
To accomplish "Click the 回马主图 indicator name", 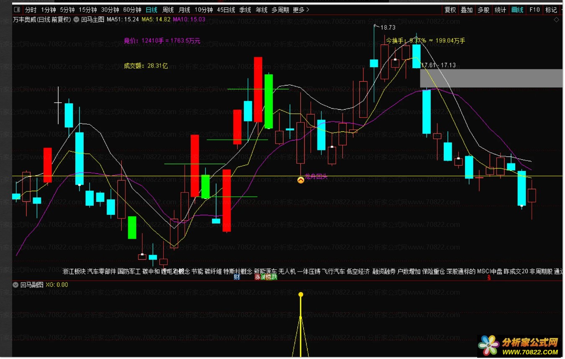I will (92, 19).
